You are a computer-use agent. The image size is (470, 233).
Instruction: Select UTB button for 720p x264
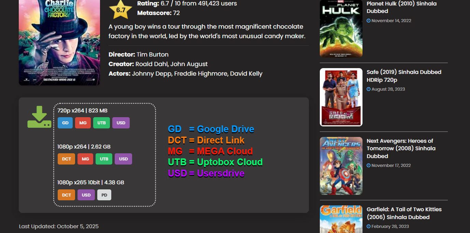tap(101, 123)
